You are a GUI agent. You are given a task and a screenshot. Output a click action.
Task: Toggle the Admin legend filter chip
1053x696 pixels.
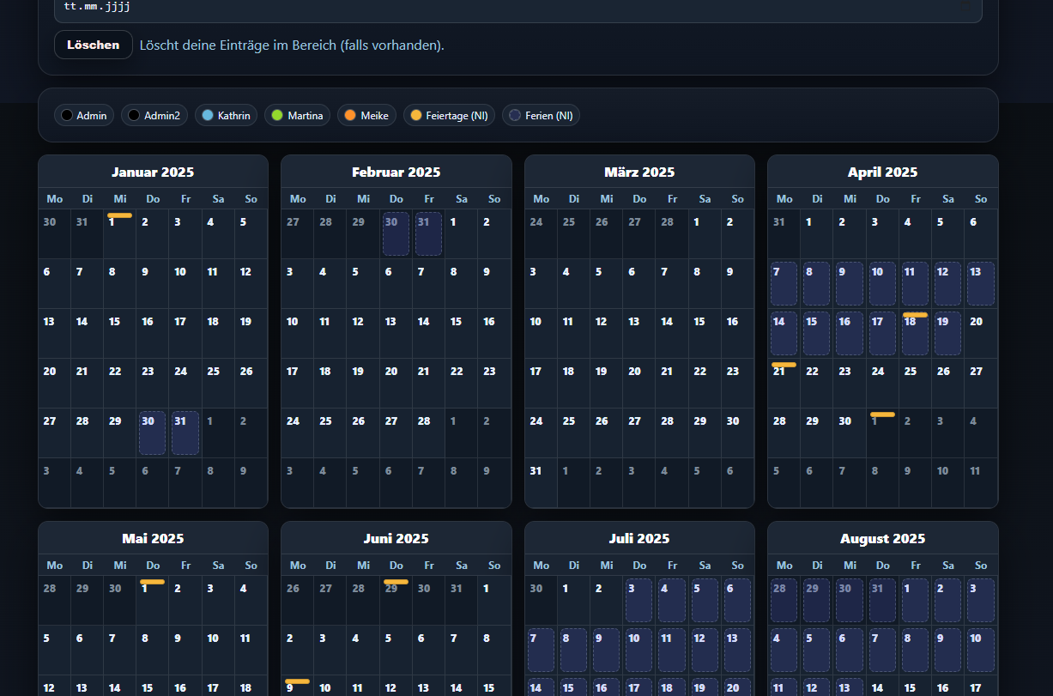(x=84, y=115)
